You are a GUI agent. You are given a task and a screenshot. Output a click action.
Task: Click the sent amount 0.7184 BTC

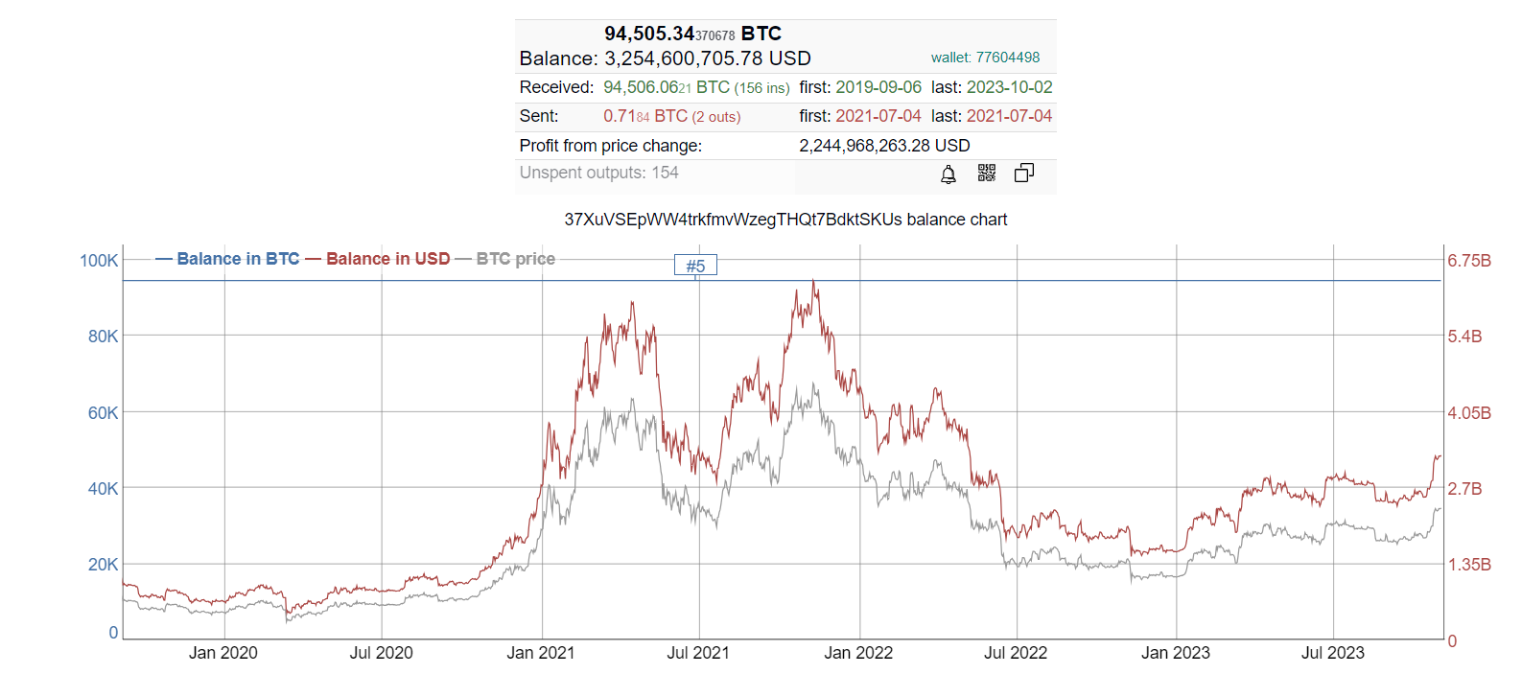tap(645, 116)
